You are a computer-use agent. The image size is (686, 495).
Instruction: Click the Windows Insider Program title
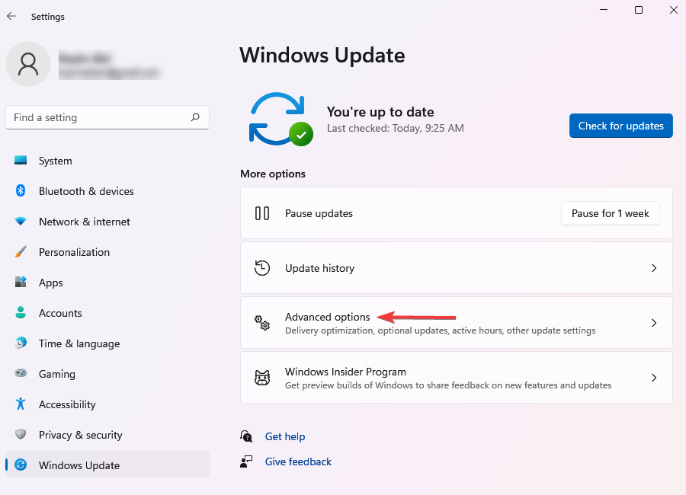pyautogui.click(x=345, y=372)
